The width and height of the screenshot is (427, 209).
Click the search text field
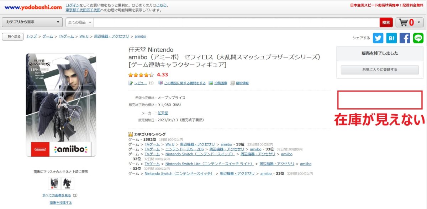(236, 22)
